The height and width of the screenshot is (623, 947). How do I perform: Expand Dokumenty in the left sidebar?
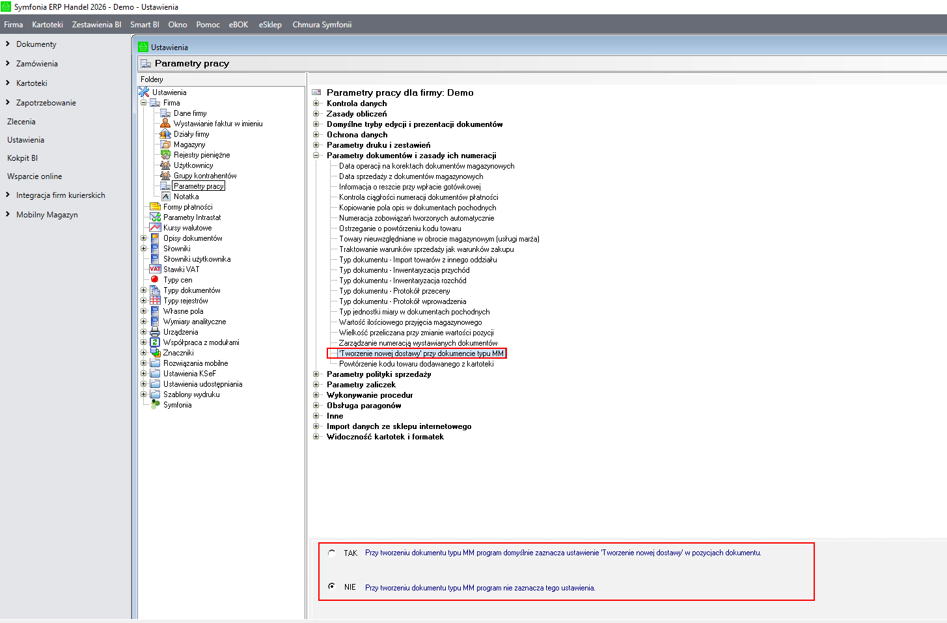tap(8, 44)
